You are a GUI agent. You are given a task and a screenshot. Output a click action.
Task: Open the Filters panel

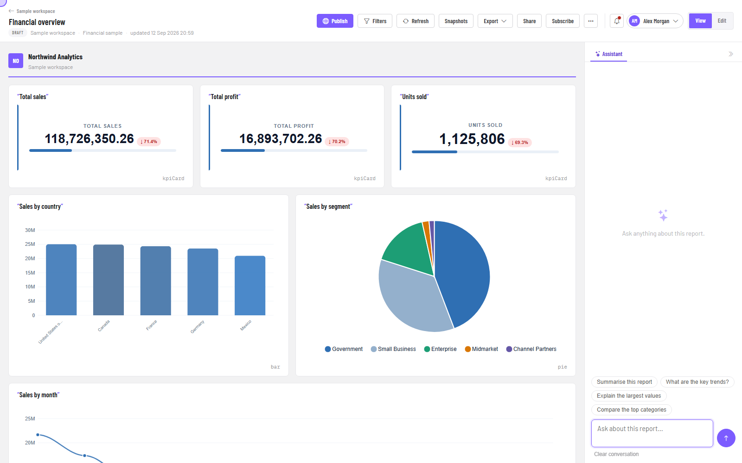click(375, 21)
